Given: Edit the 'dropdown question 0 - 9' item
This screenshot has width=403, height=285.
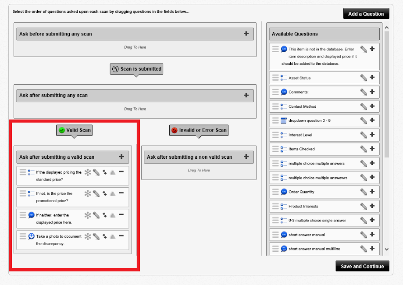Looking at the screenshot, I should pyautogui.click(x=364, y=121).
